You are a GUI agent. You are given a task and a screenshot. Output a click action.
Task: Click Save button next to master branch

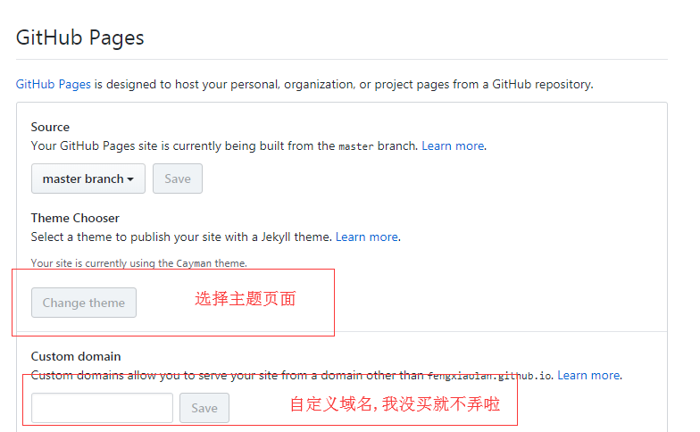coord(177,179)
